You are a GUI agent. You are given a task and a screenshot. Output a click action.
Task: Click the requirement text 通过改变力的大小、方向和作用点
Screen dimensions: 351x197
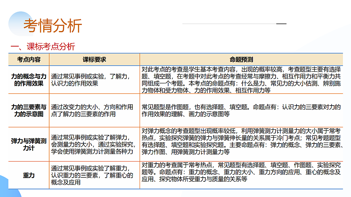92,110
